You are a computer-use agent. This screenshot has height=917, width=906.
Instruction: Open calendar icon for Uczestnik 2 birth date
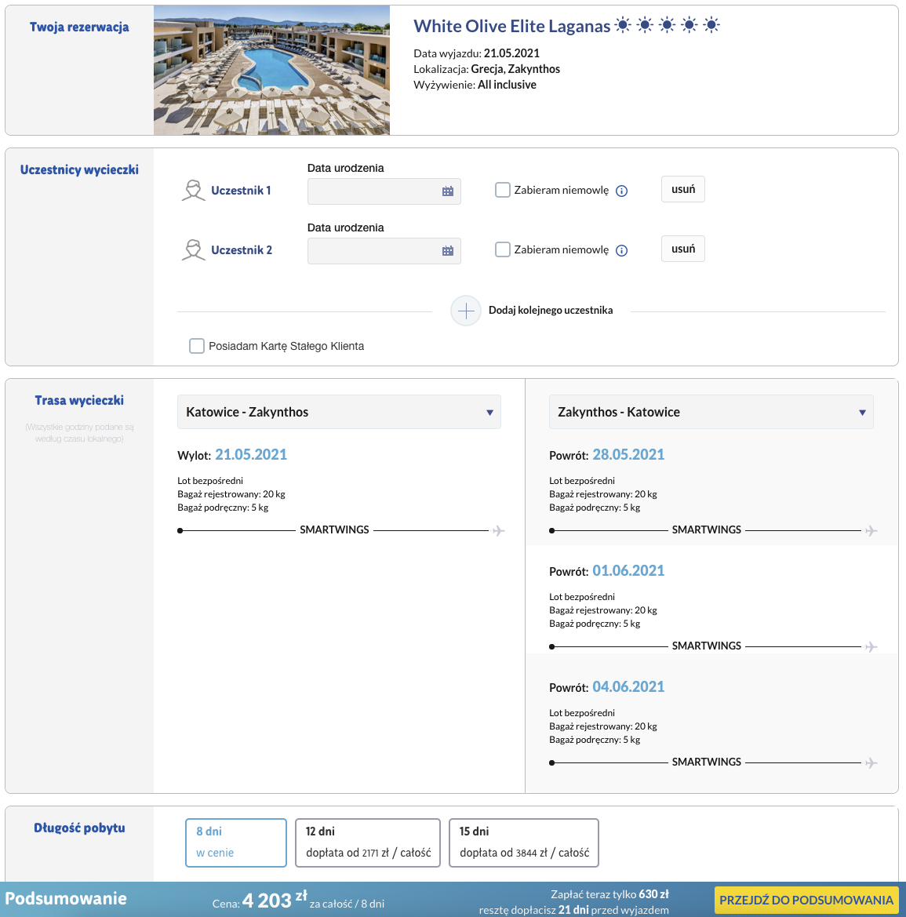(x=447, y=251)
